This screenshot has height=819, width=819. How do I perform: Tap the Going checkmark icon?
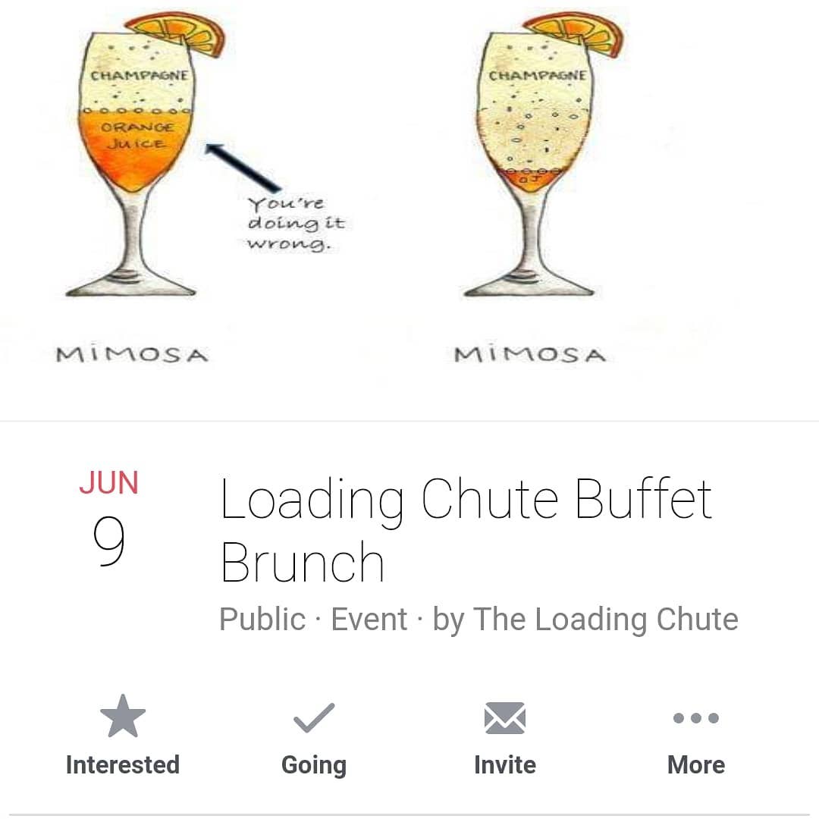[x=314, y=717]
